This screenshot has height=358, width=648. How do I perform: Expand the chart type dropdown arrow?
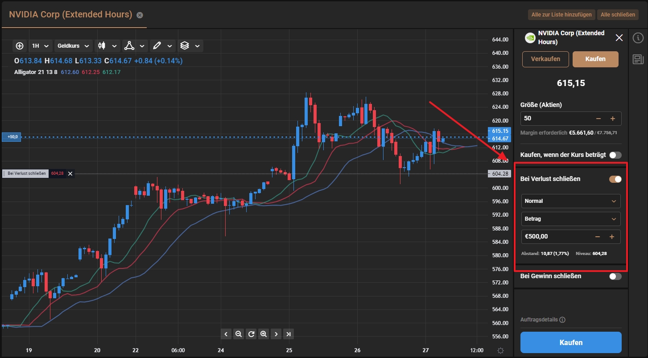tap(115, 46)
